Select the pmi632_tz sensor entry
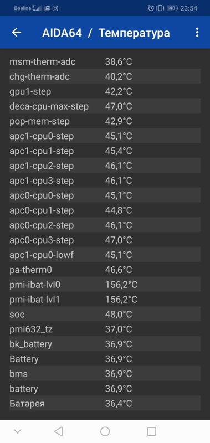This screenshot has height=443, width=210. click(105, 329)
